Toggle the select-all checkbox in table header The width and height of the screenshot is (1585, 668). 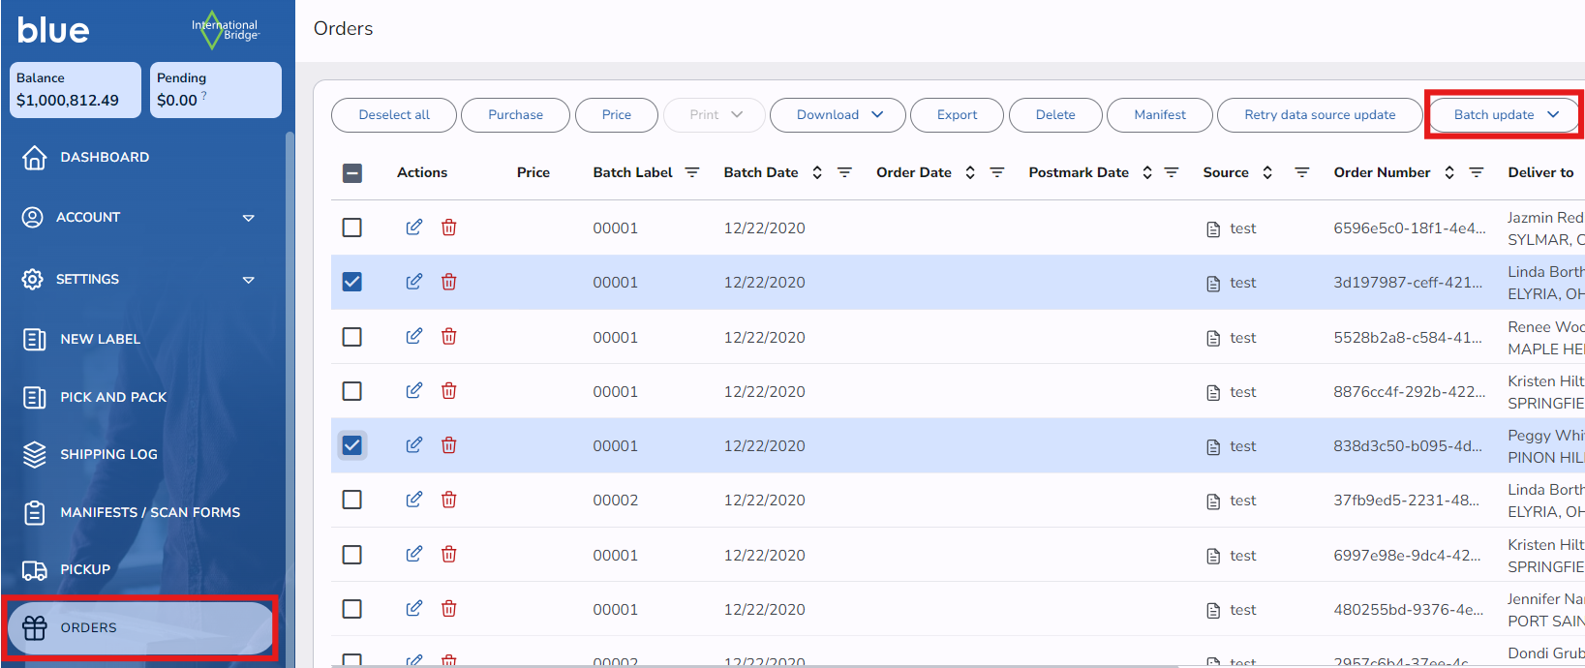point(352,173)
